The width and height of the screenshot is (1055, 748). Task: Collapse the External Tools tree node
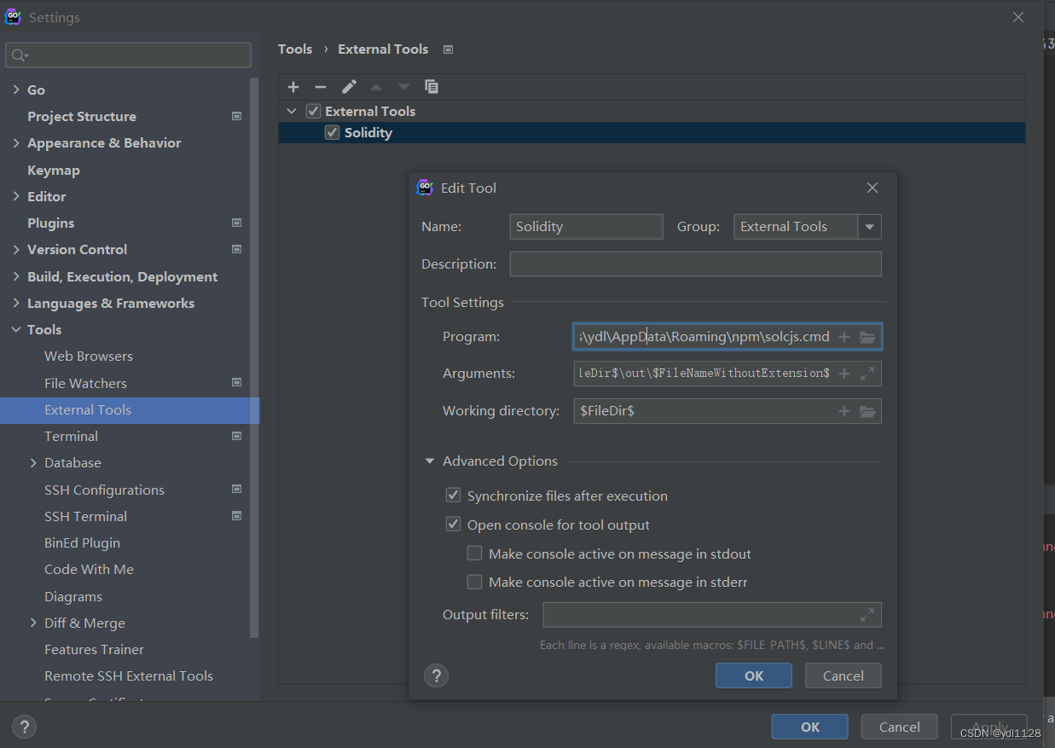tap(291, 111)
